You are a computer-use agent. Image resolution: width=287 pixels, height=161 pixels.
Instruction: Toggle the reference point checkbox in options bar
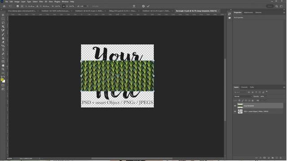(x=17, y=6)
